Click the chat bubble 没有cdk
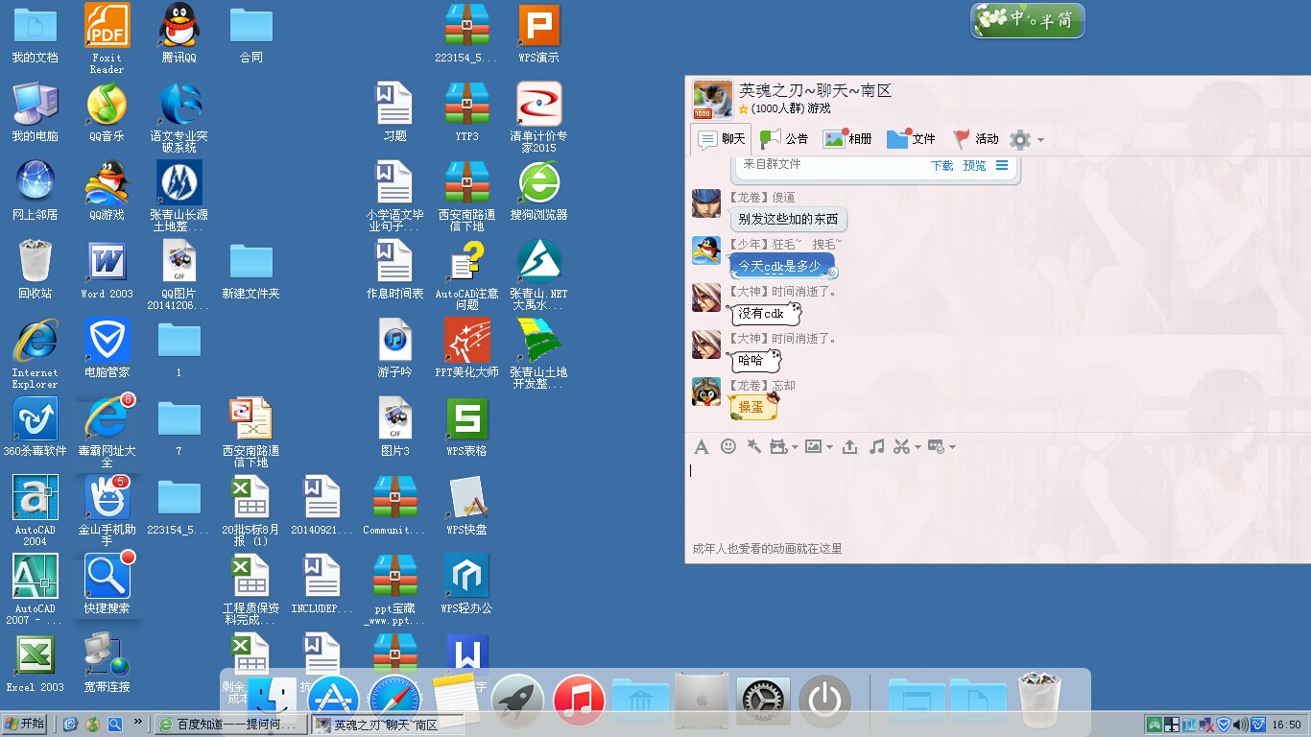This screenshot has width=1311, height=737. click(764, 313)
